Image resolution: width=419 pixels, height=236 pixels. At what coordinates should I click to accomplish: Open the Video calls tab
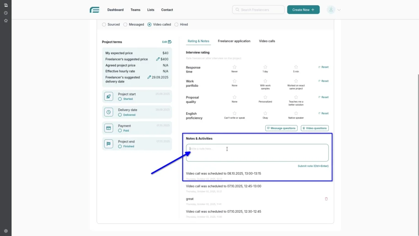point(267,41)
